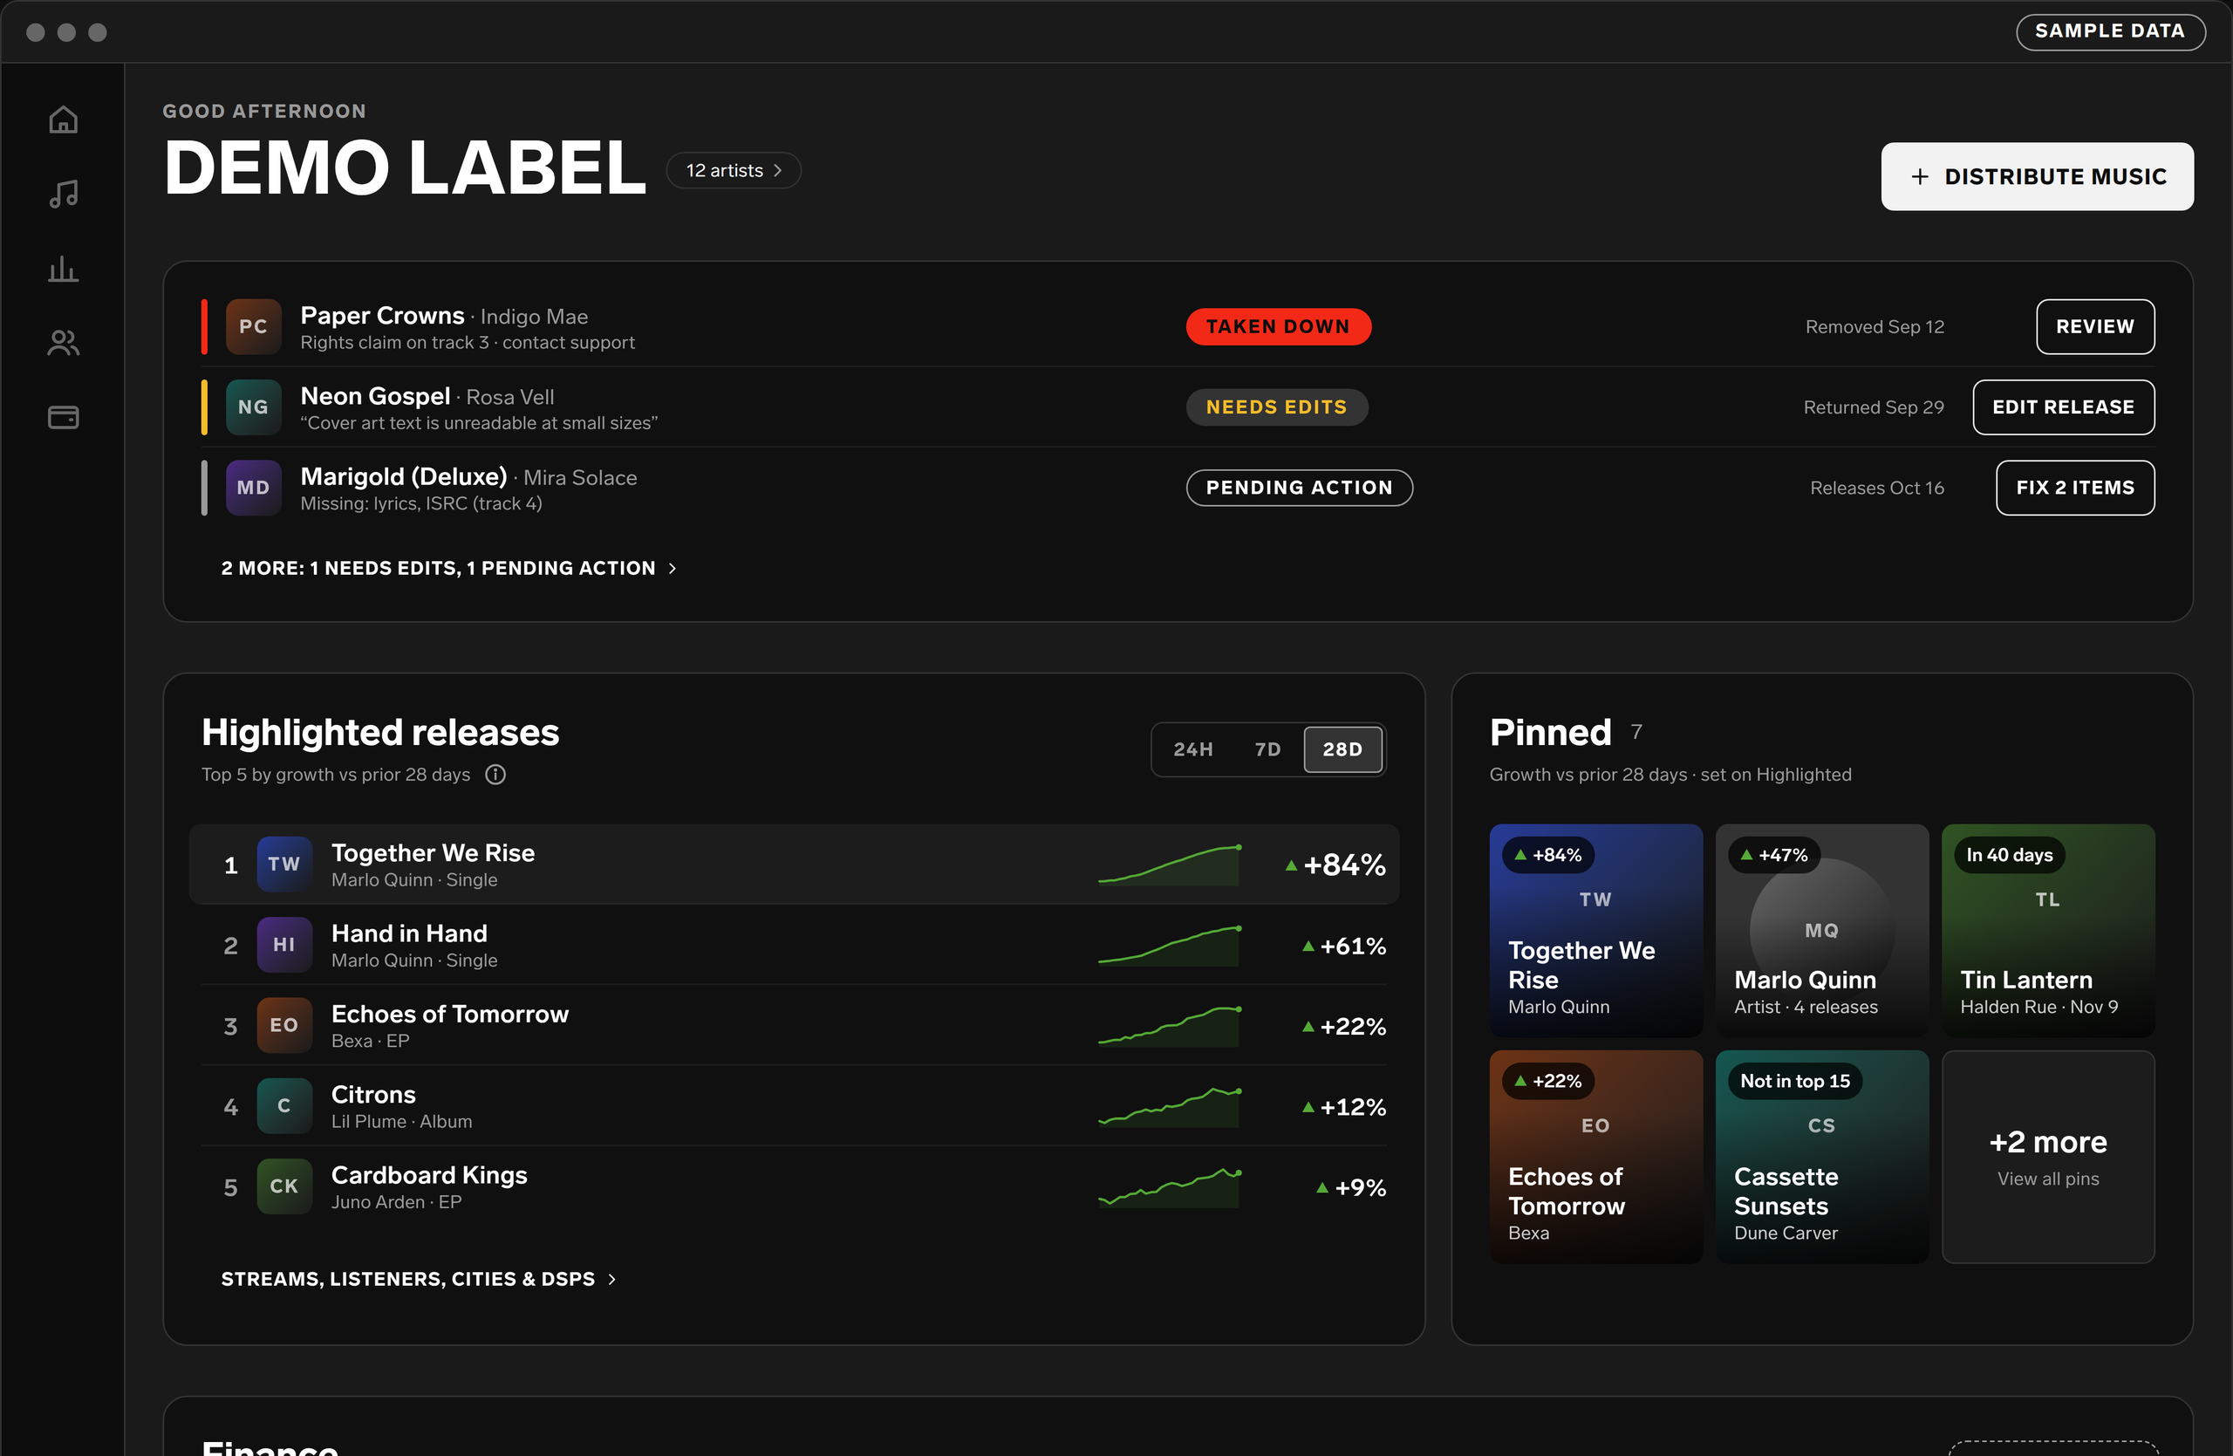Click the CK Cardboard Kings cover tile
This screenshot has width=2233, height=1456.
tap(284, 1186)
